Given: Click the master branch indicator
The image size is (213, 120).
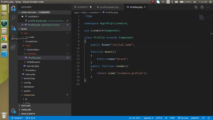Looking at the screenshot, I should 17,118.
